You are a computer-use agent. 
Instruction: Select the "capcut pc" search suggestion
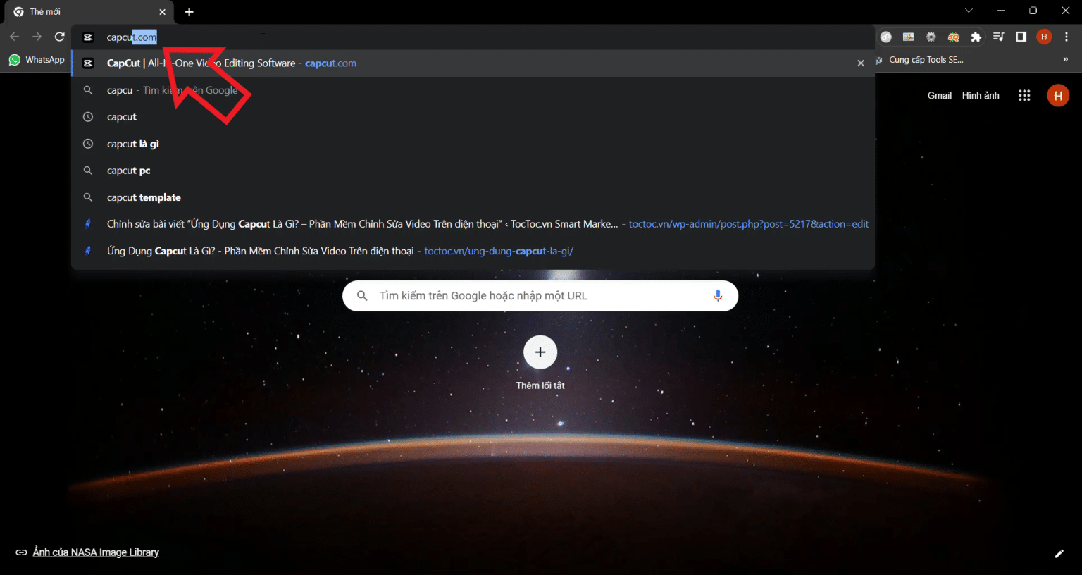coord(473,171)
